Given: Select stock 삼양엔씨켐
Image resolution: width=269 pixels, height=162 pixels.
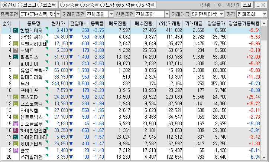Looking at the screenshot, I should click(31, 37).
